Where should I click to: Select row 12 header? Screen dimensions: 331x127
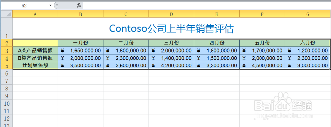pyautogui.click(x=7, y=118)
